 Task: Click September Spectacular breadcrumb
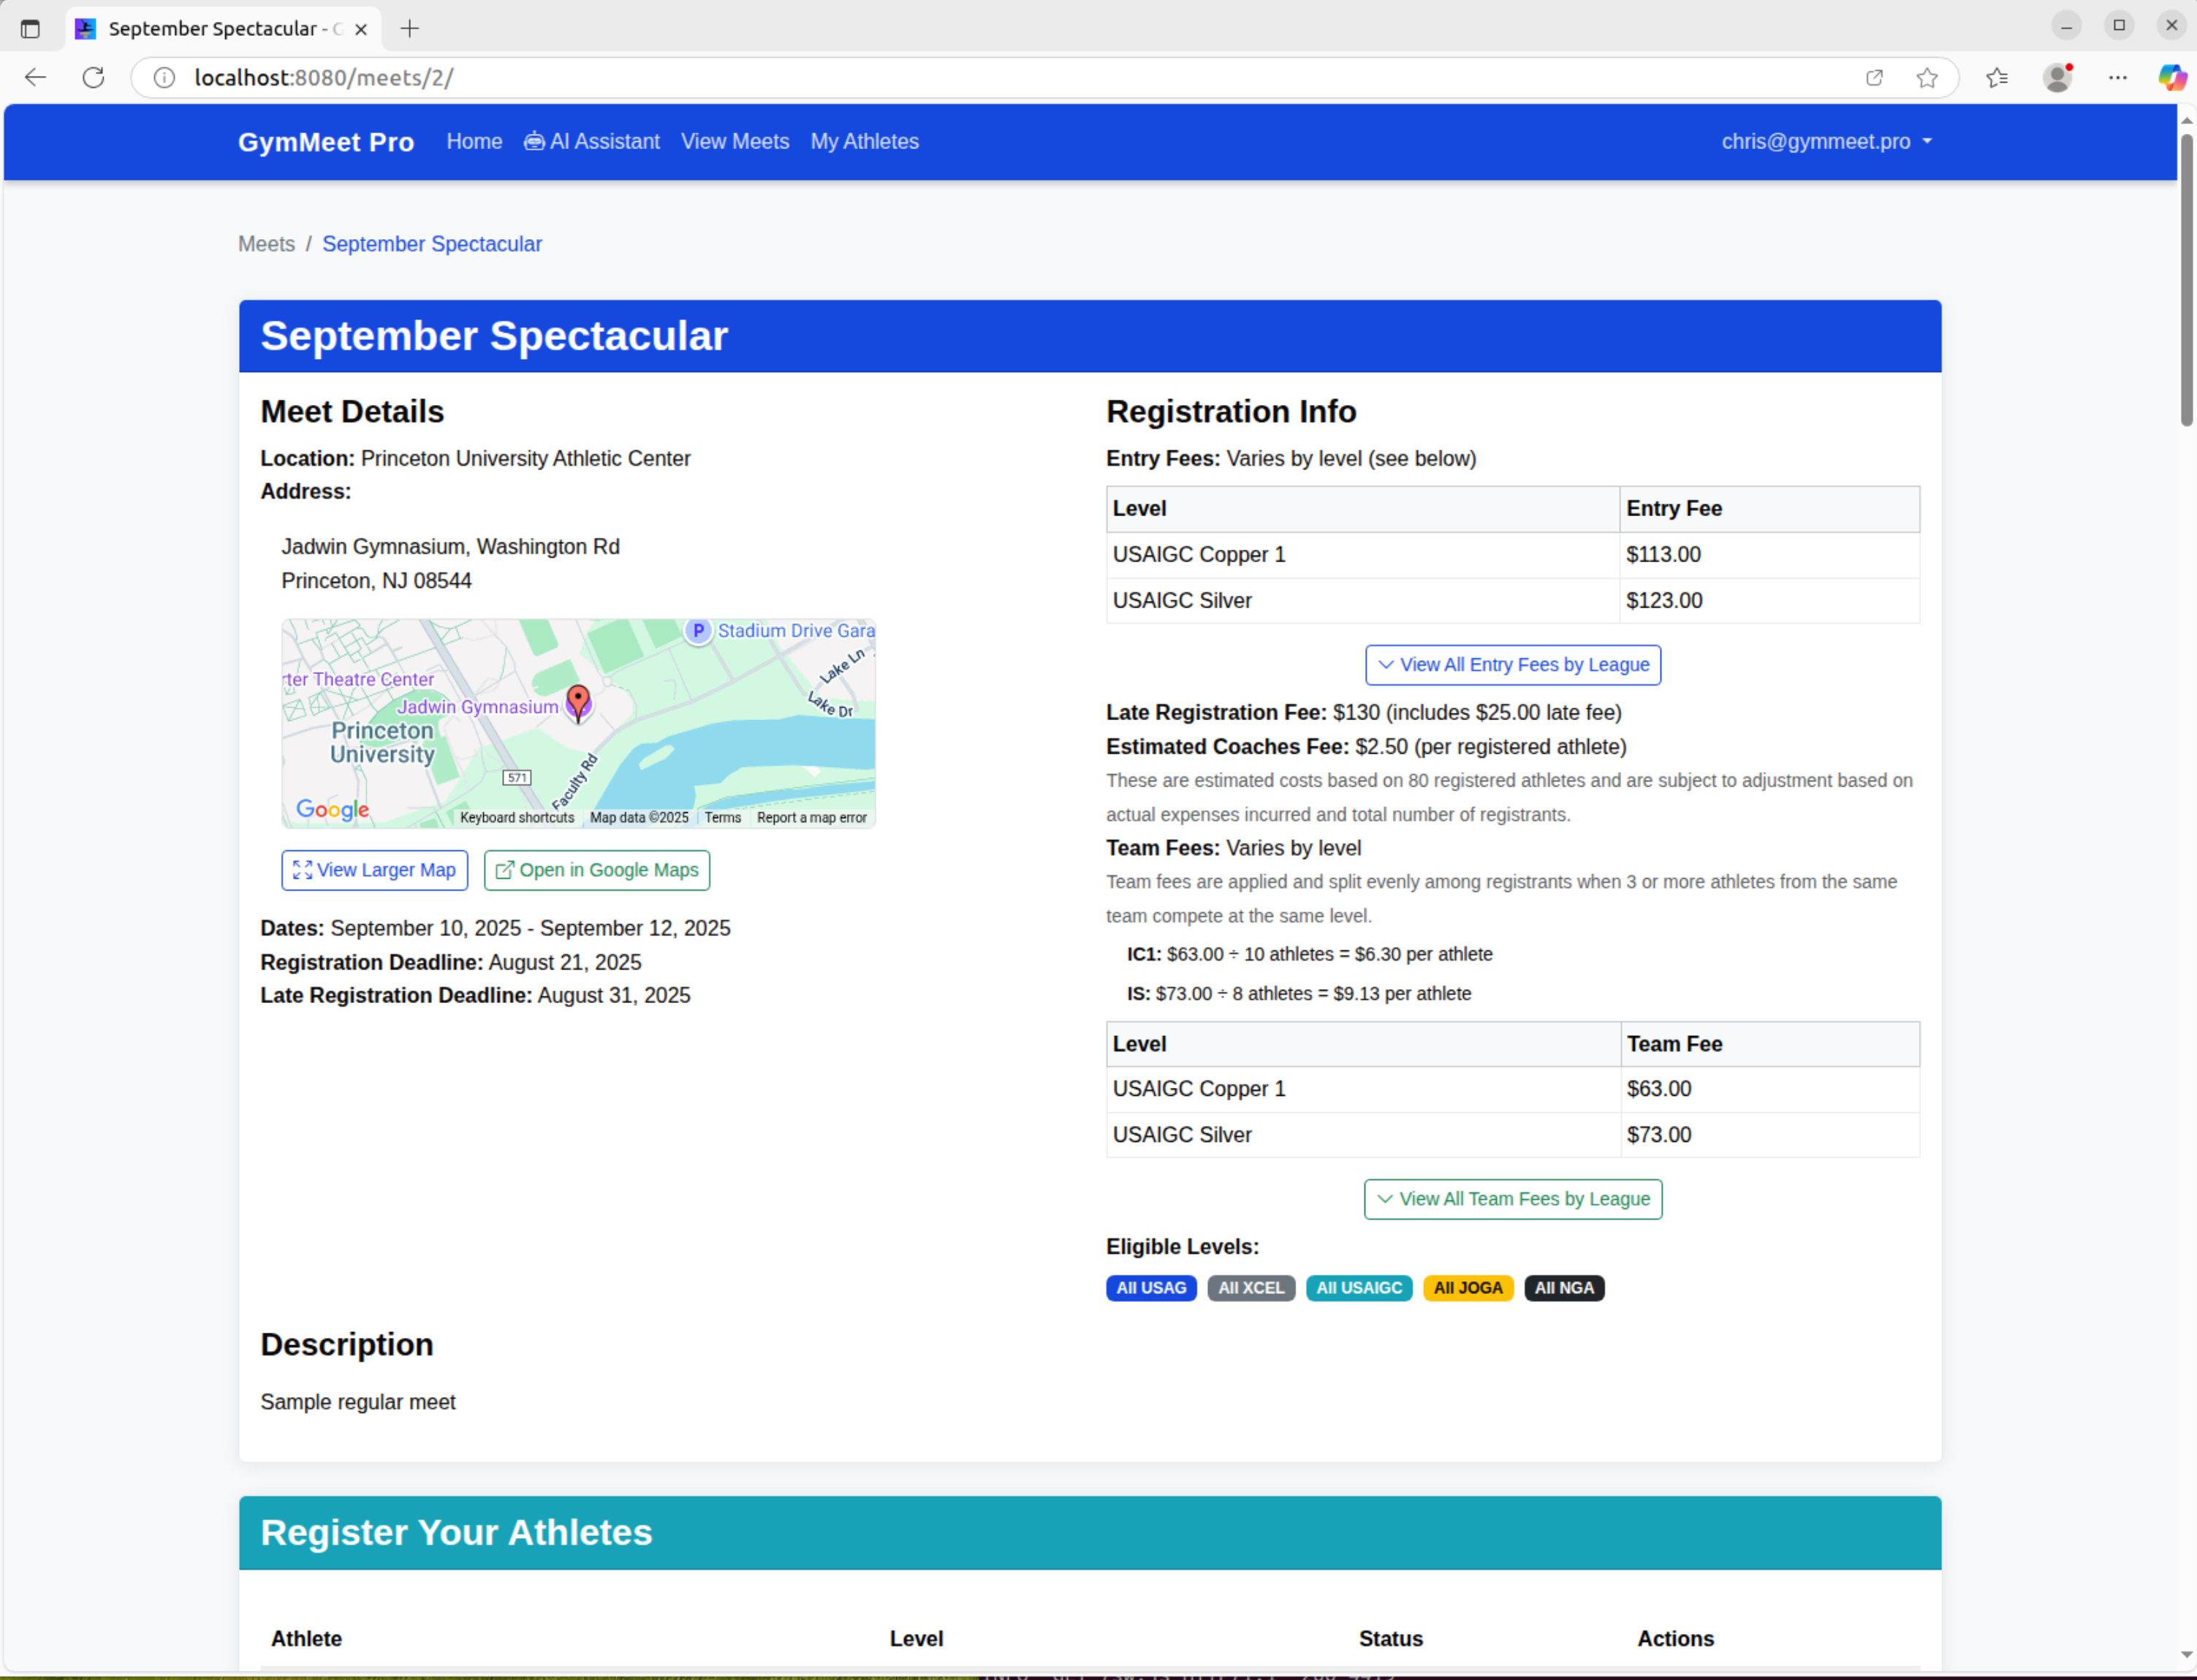tap(432, 244)
